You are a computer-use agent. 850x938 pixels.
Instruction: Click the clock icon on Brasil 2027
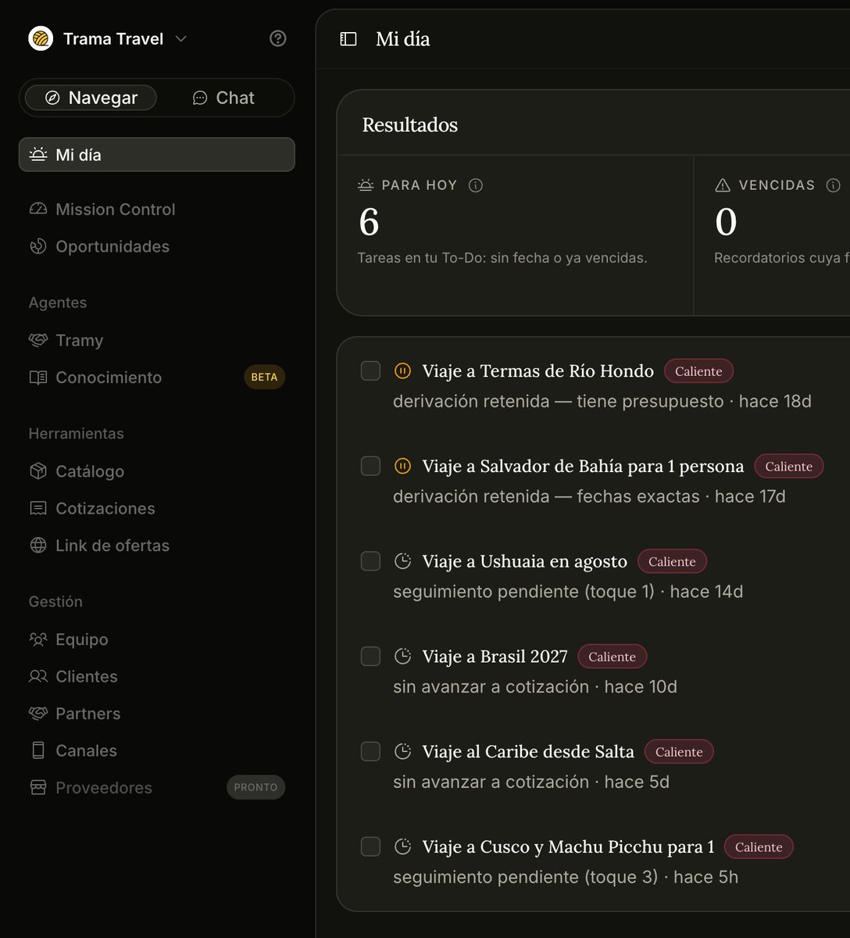[x=402, y=657]
